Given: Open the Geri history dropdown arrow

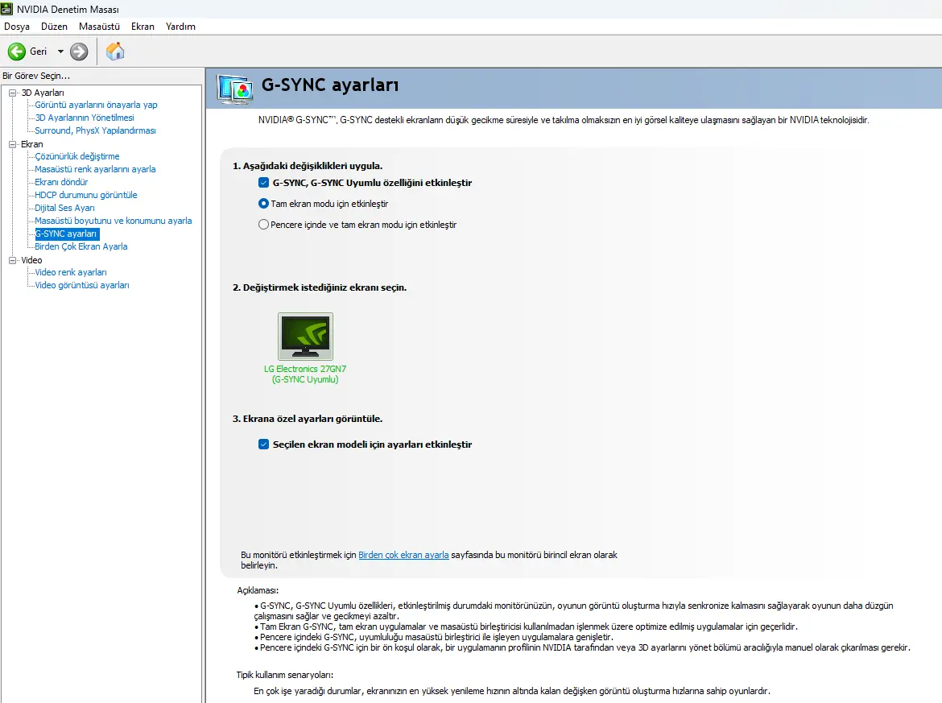Looking at the screenshot, I should 60,52.
